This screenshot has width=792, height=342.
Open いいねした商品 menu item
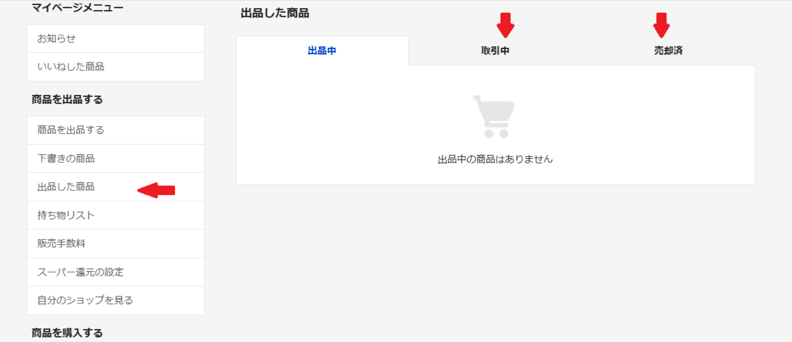116,67
